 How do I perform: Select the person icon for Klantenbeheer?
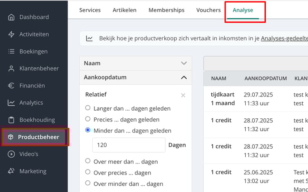pos(11,69)
